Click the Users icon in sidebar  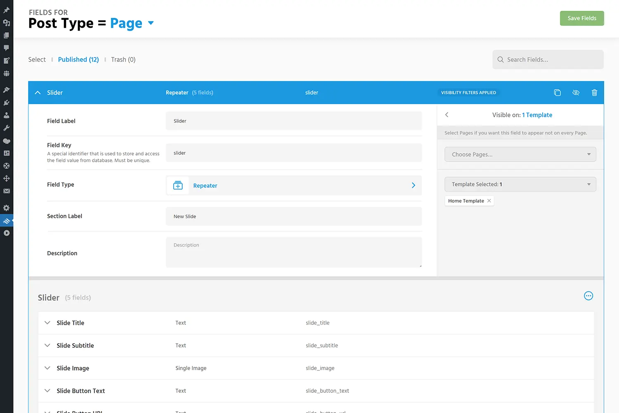tap(7, 115)
